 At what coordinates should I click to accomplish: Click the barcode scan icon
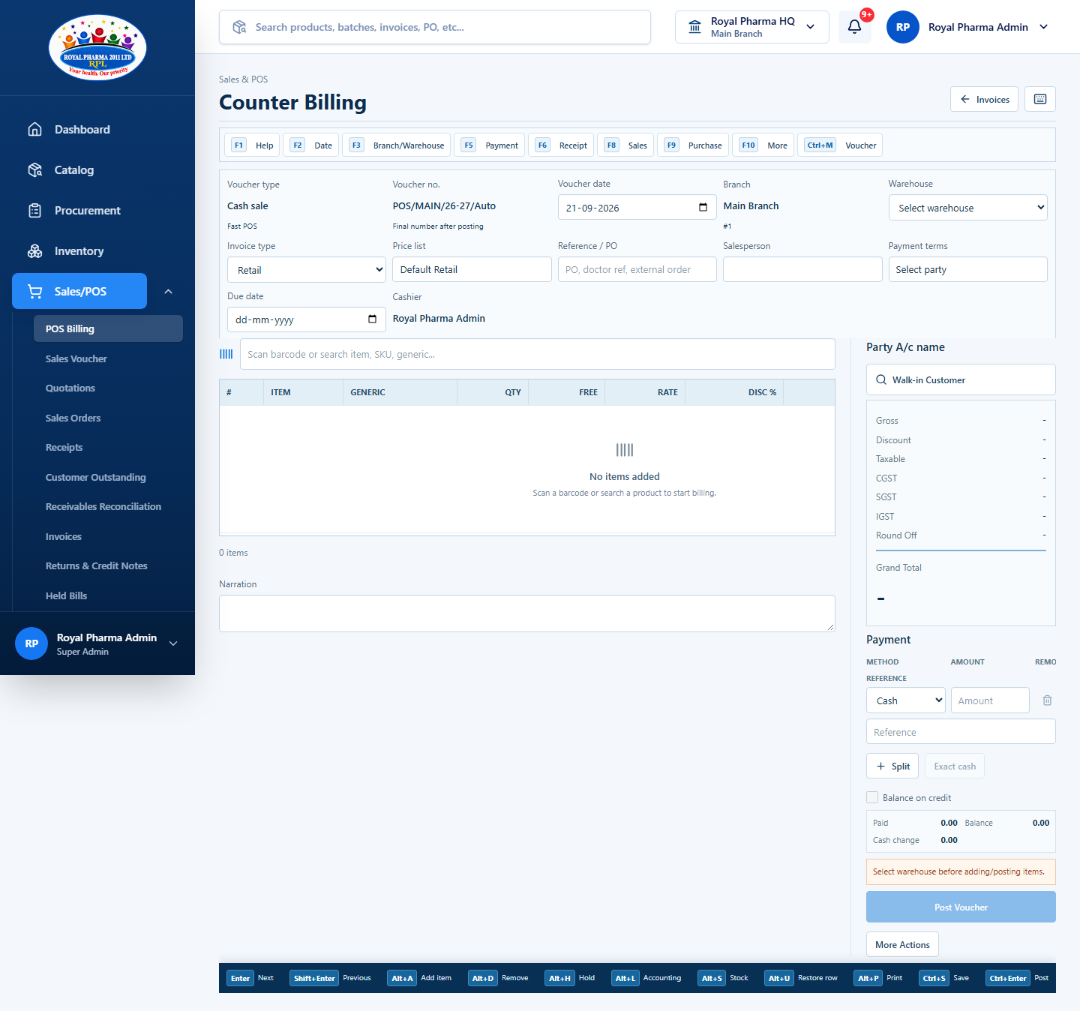coord(226,354)
